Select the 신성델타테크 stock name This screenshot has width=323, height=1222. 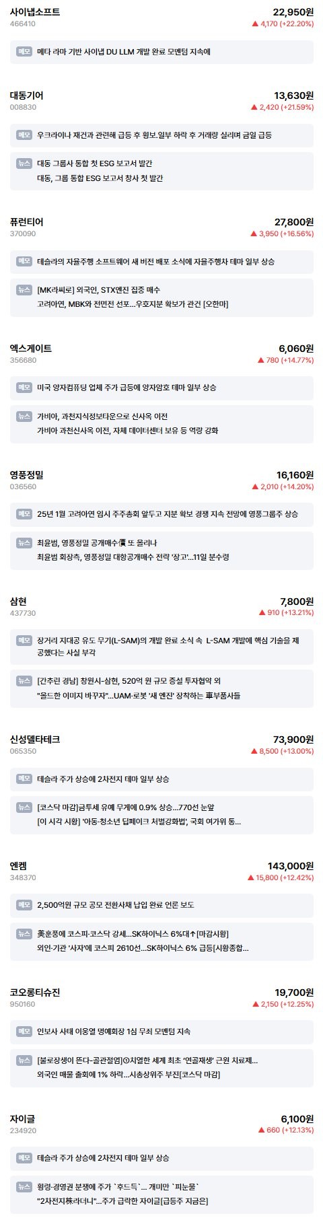tap(35, 739)
